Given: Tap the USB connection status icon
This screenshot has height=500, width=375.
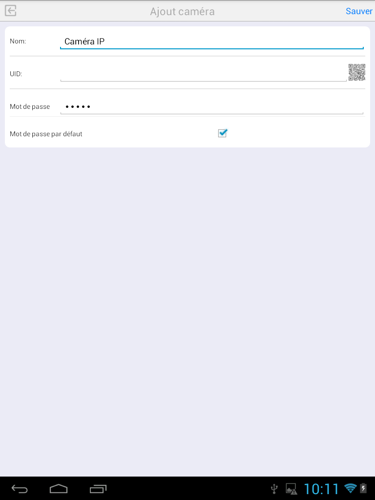Looking at the screenshot, I should click(x=274, y=488).
